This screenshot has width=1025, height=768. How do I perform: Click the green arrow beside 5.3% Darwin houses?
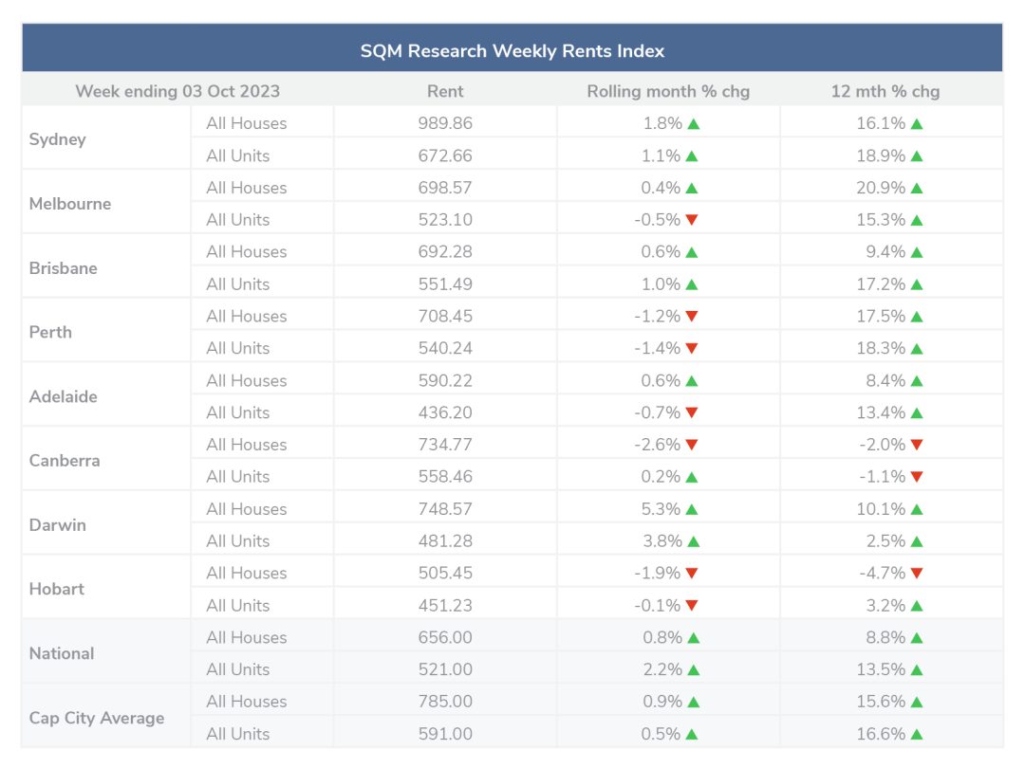pyautogui.click(x=692, y=509)
